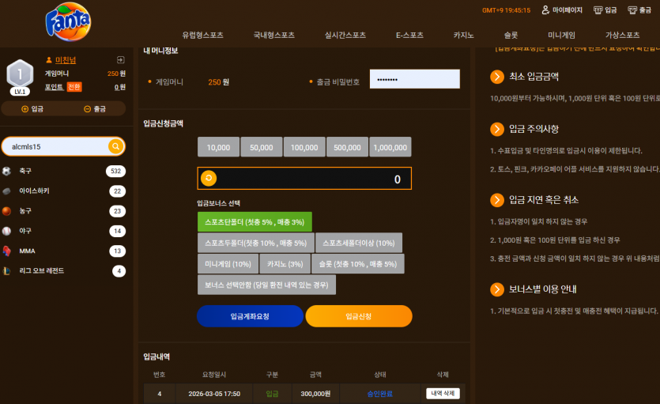Screen dimensions: 660x404
Task: Add 100,000 amount button
Action: (x=304, y=147)
